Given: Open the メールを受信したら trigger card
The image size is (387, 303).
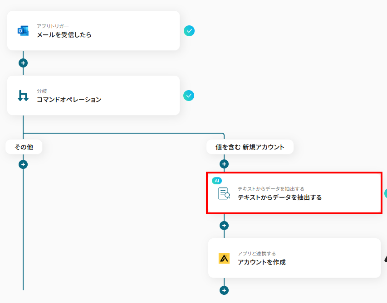Looking at the screenshot, I should pos(93,30).
